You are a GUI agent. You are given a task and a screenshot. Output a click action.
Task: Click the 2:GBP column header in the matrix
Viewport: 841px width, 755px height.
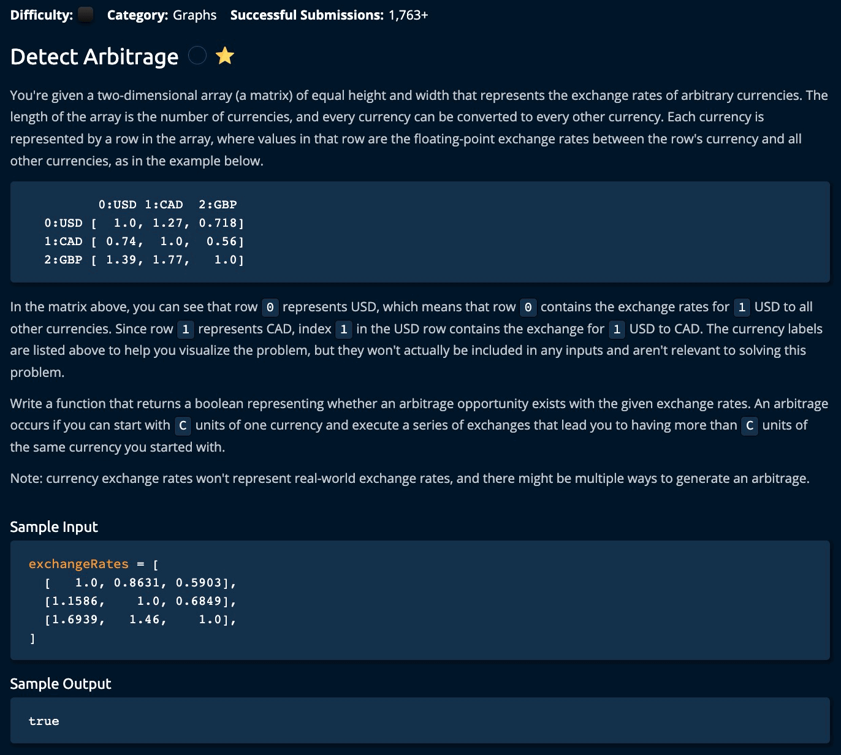coord(218,205)
